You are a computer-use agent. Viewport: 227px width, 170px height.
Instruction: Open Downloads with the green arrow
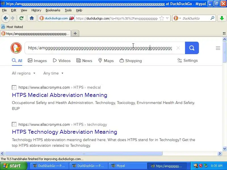click(222, 18)
